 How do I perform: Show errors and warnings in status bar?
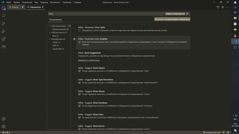[6, 133]
